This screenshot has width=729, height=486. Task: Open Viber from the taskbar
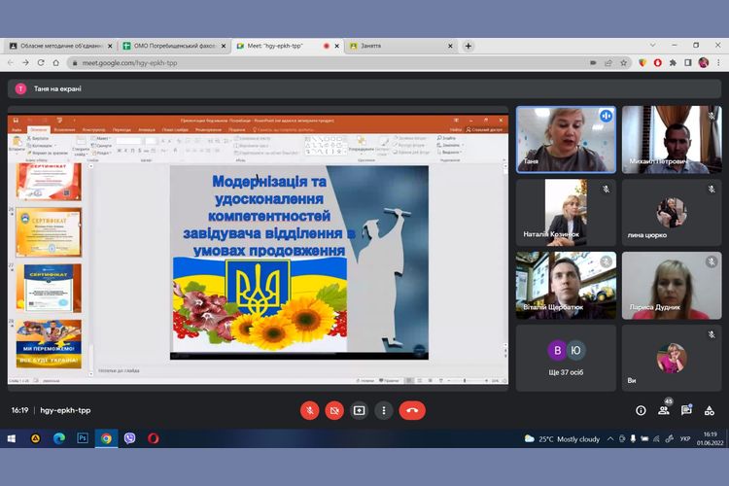pos(129,438)
